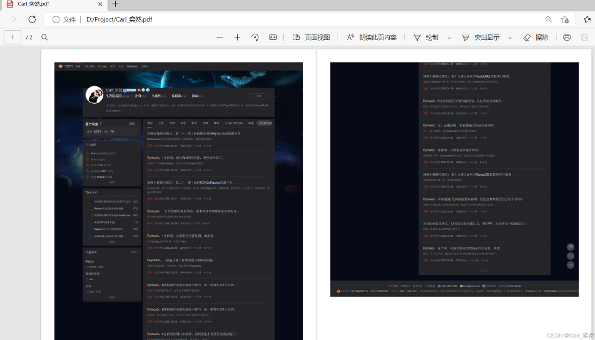The image size is (595, 340).
Task: Zoom out with the minus button
Action: pos(220,37)
